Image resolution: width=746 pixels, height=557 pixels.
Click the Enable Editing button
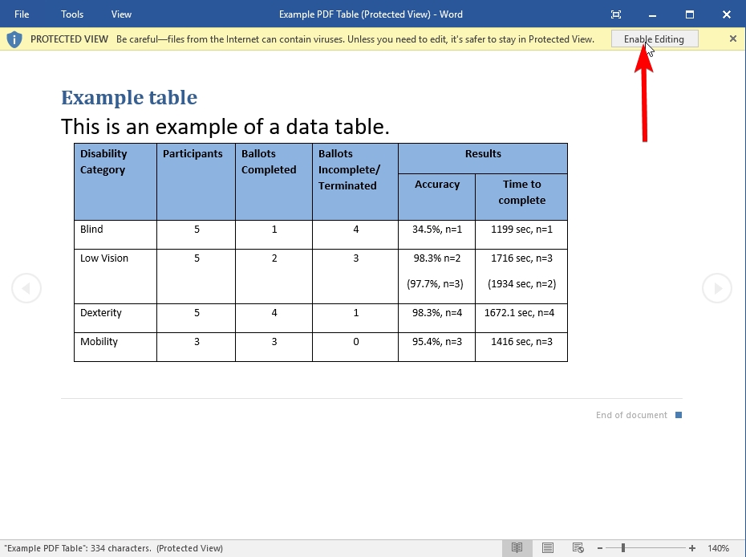(x=654, y=38)
